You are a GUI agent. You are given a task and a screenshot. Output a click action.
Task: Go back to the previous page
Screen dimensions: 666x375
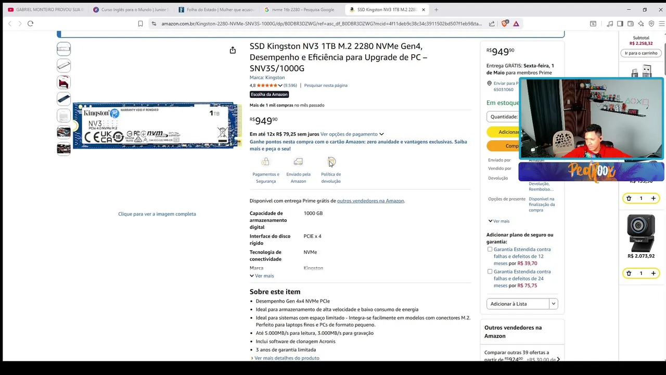(9, 23)
